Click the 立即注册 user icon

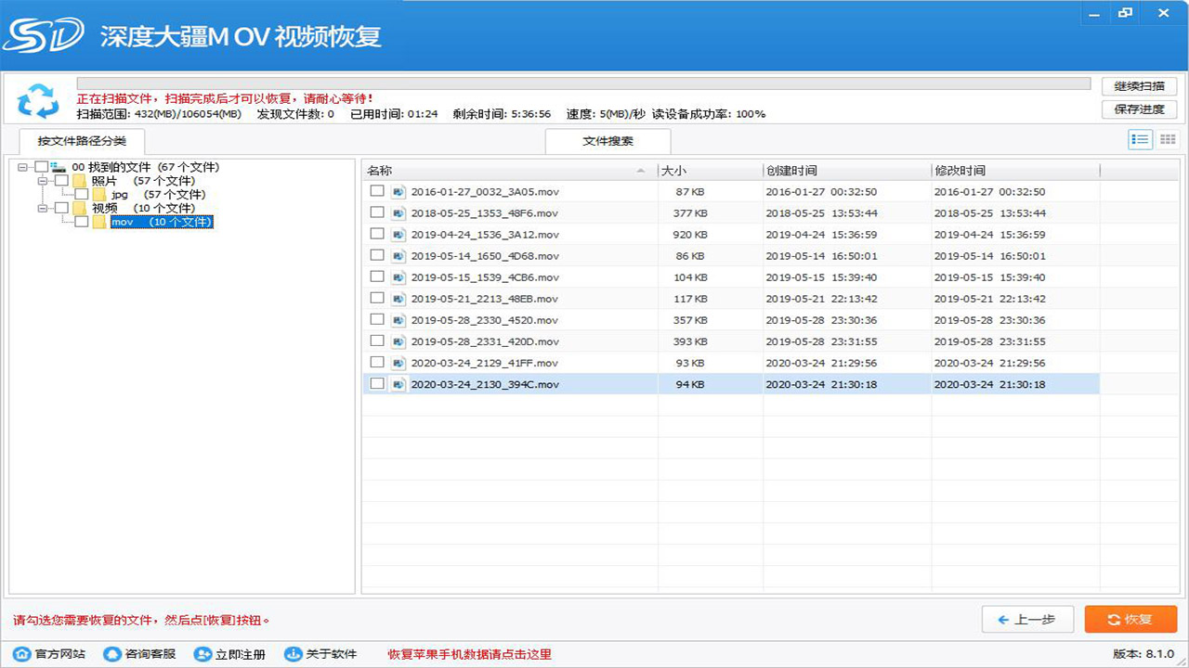click(x=203, y=653)
